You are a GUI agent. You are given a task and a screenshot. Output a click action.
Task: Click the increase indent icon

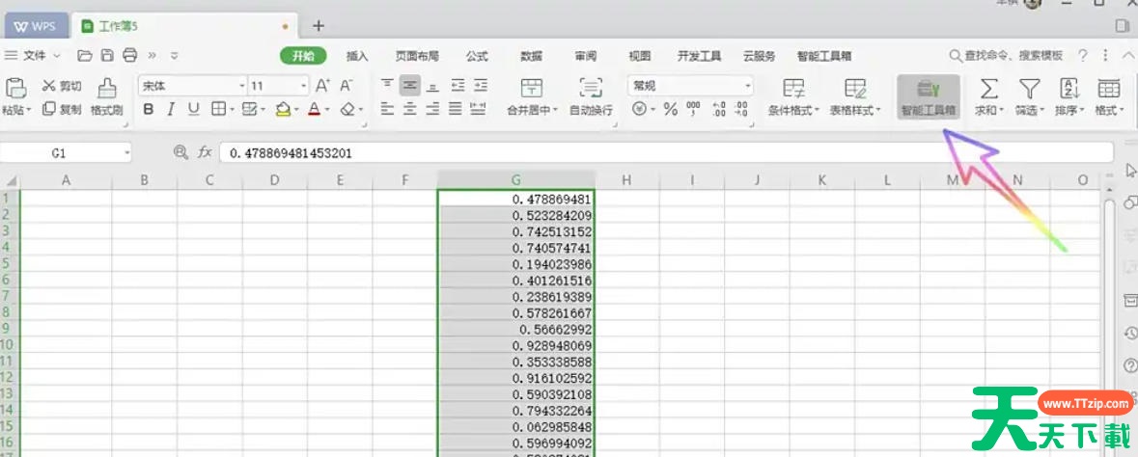click(480, 86)
